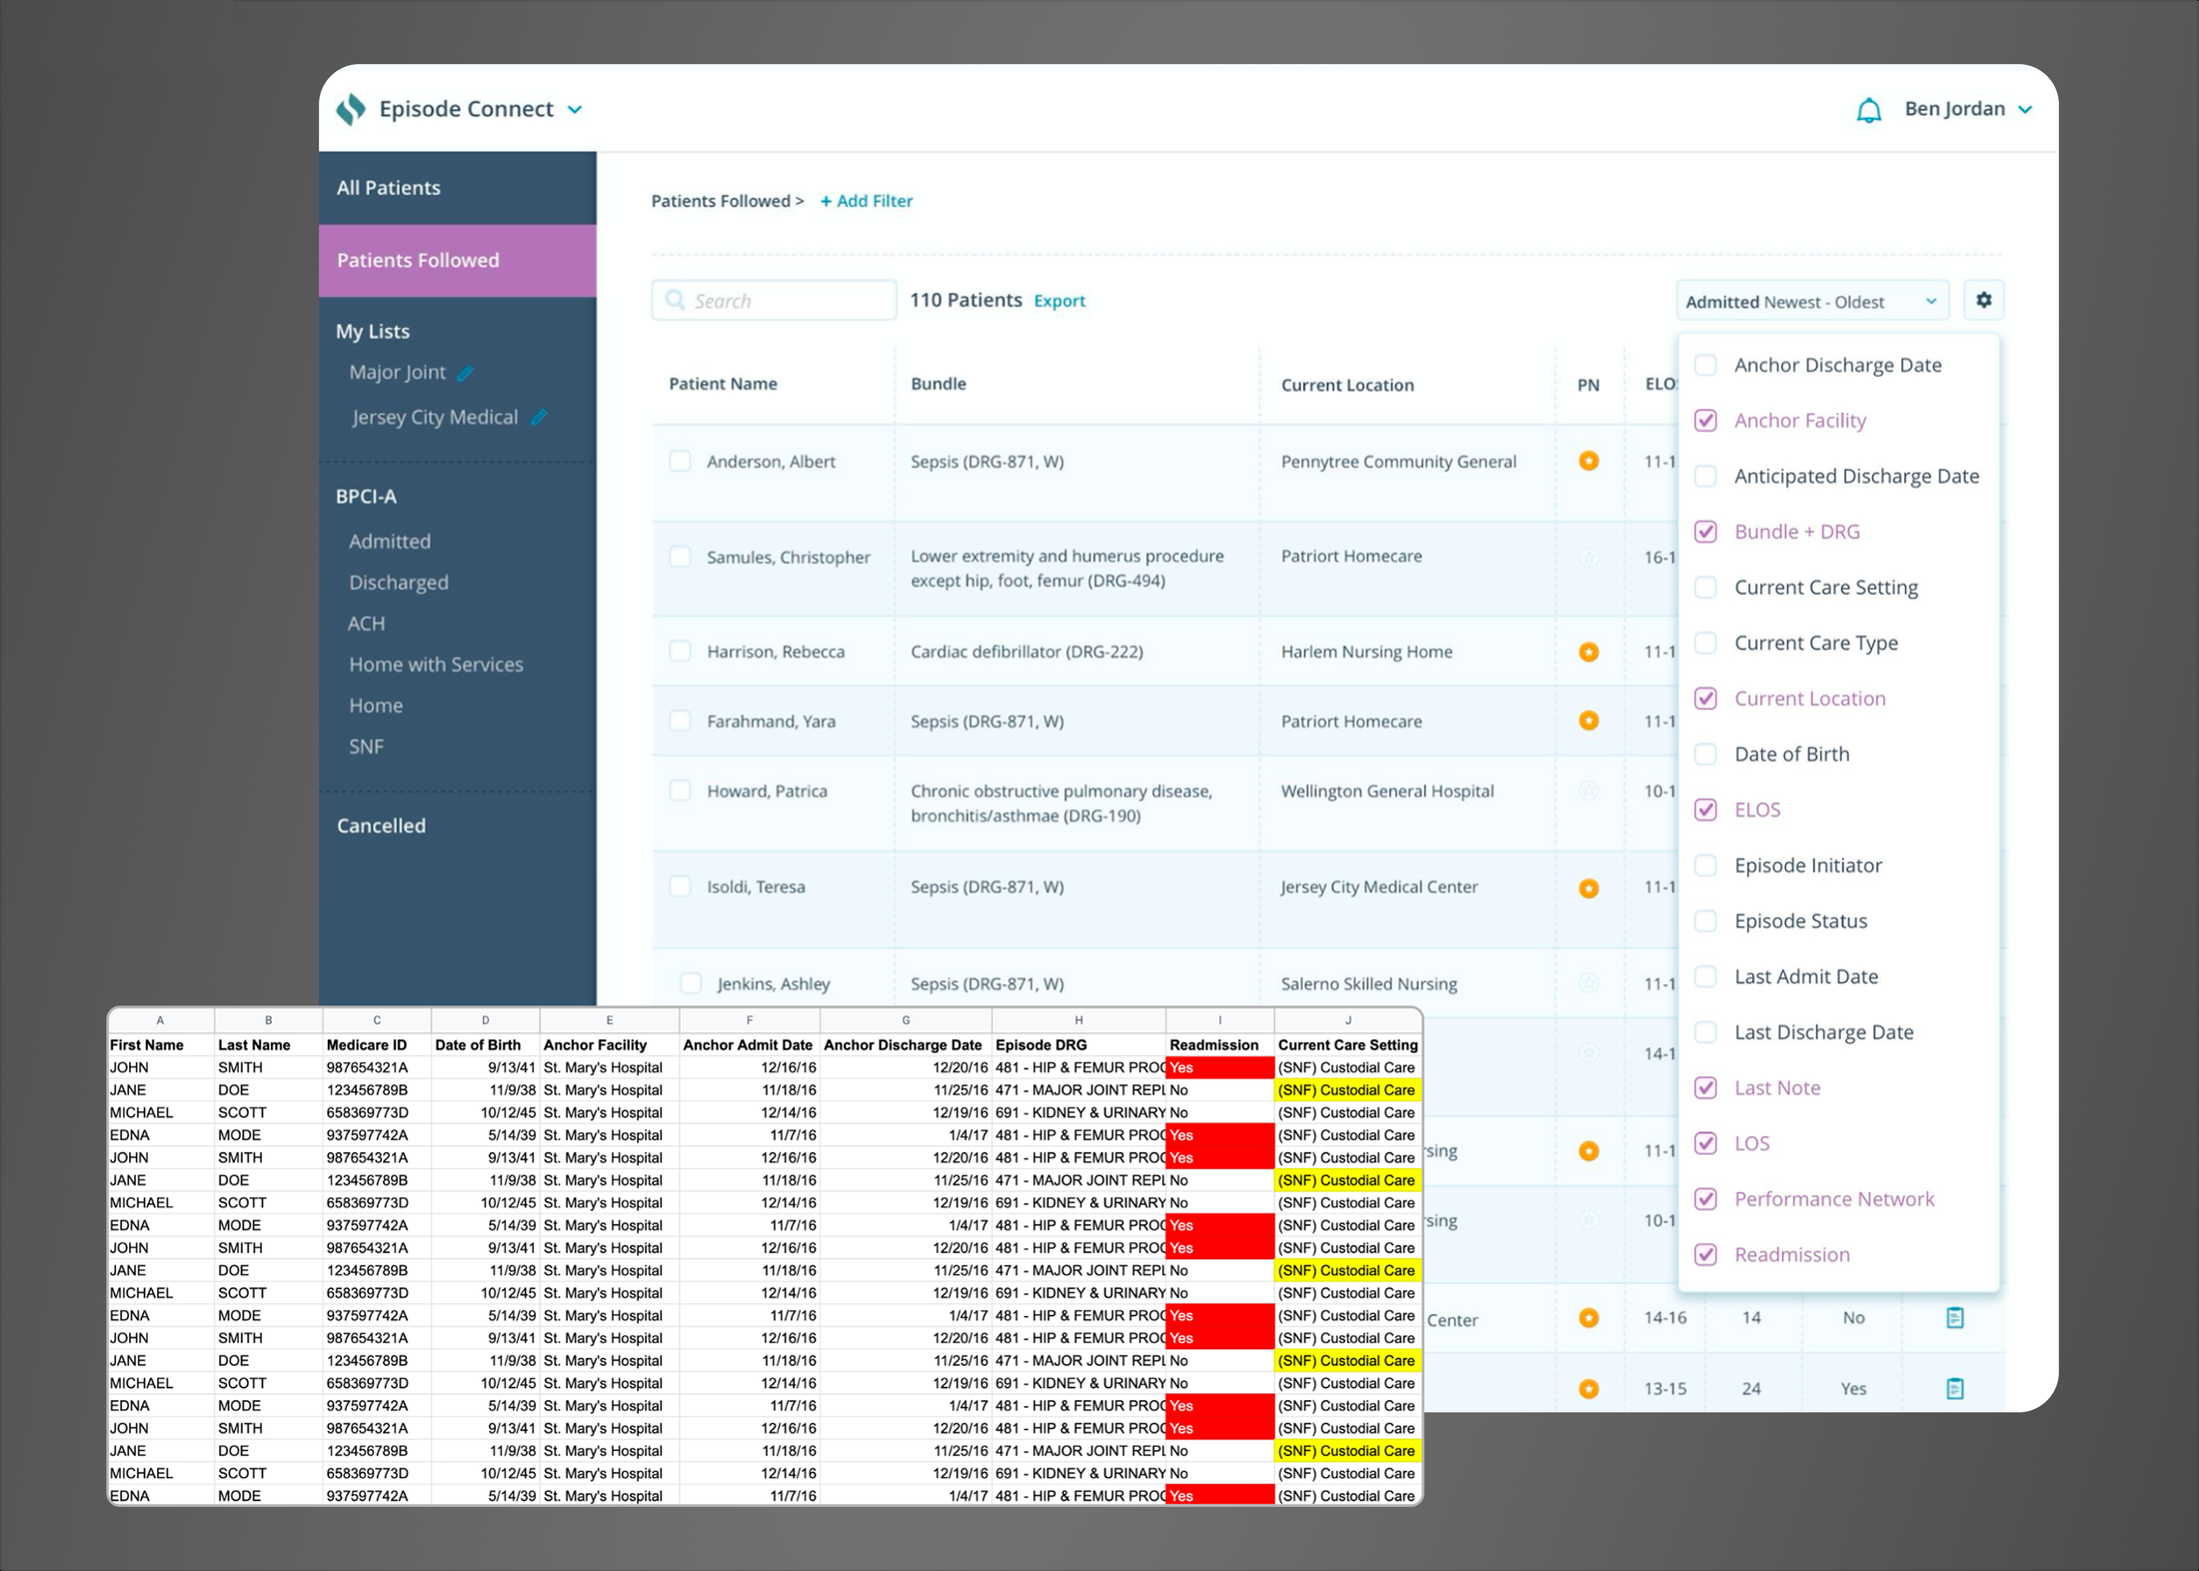The image size is (2199, 1571).
Task: Check Episode Initiator option
Action: click(x=1706, y=865)
